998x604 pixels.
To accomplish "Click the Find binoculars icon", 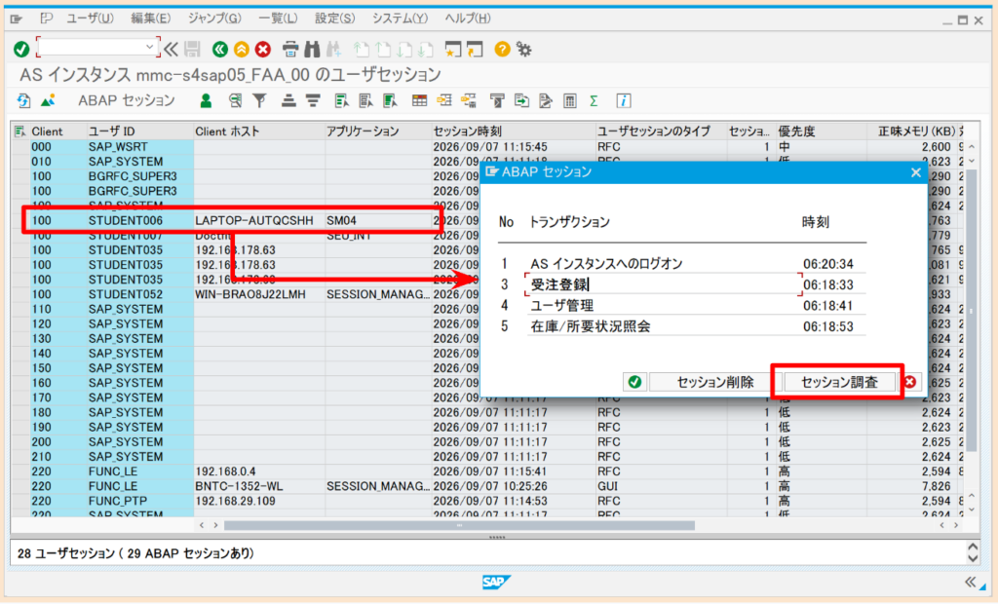I will [x=312, y=49].
